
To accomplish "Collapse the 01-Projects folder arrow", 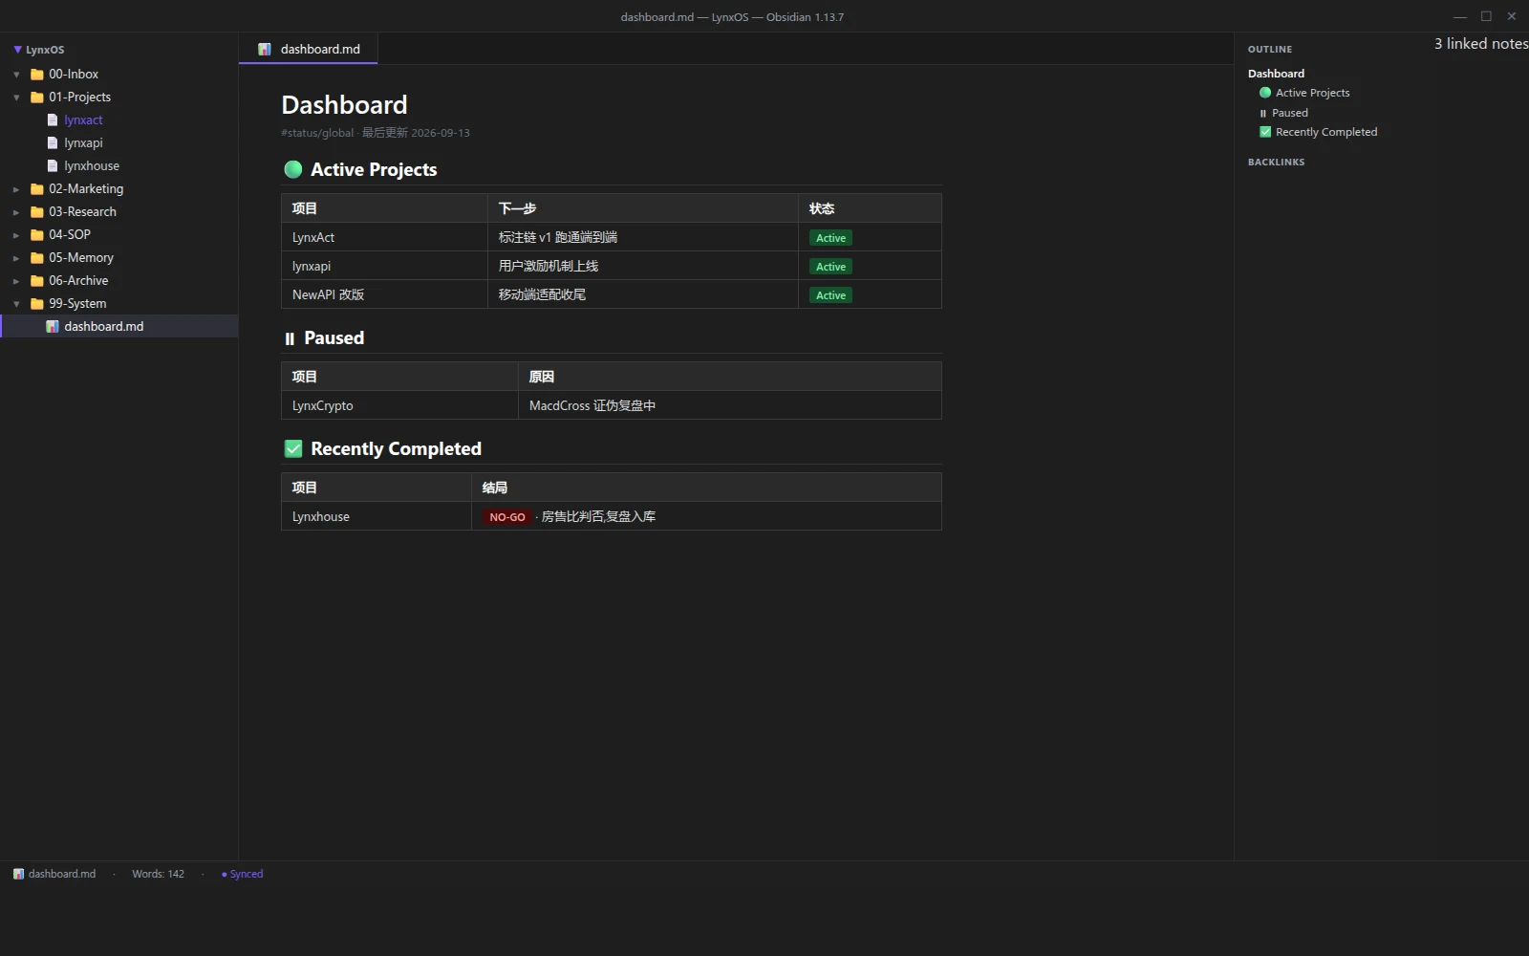I will coord(16,98).
